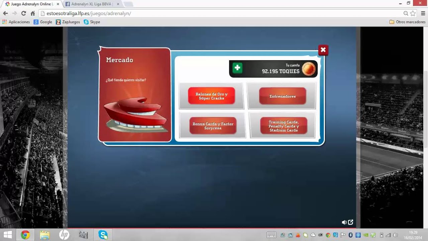Click the cloud icon in the system tray
Screen dimensions: 428x241
[x=313, y=235]
